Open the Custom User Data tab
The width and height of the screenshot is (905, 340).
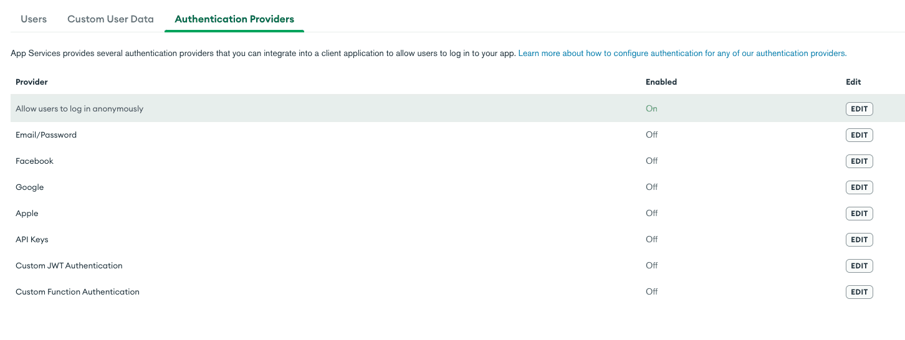coord(110,19)
